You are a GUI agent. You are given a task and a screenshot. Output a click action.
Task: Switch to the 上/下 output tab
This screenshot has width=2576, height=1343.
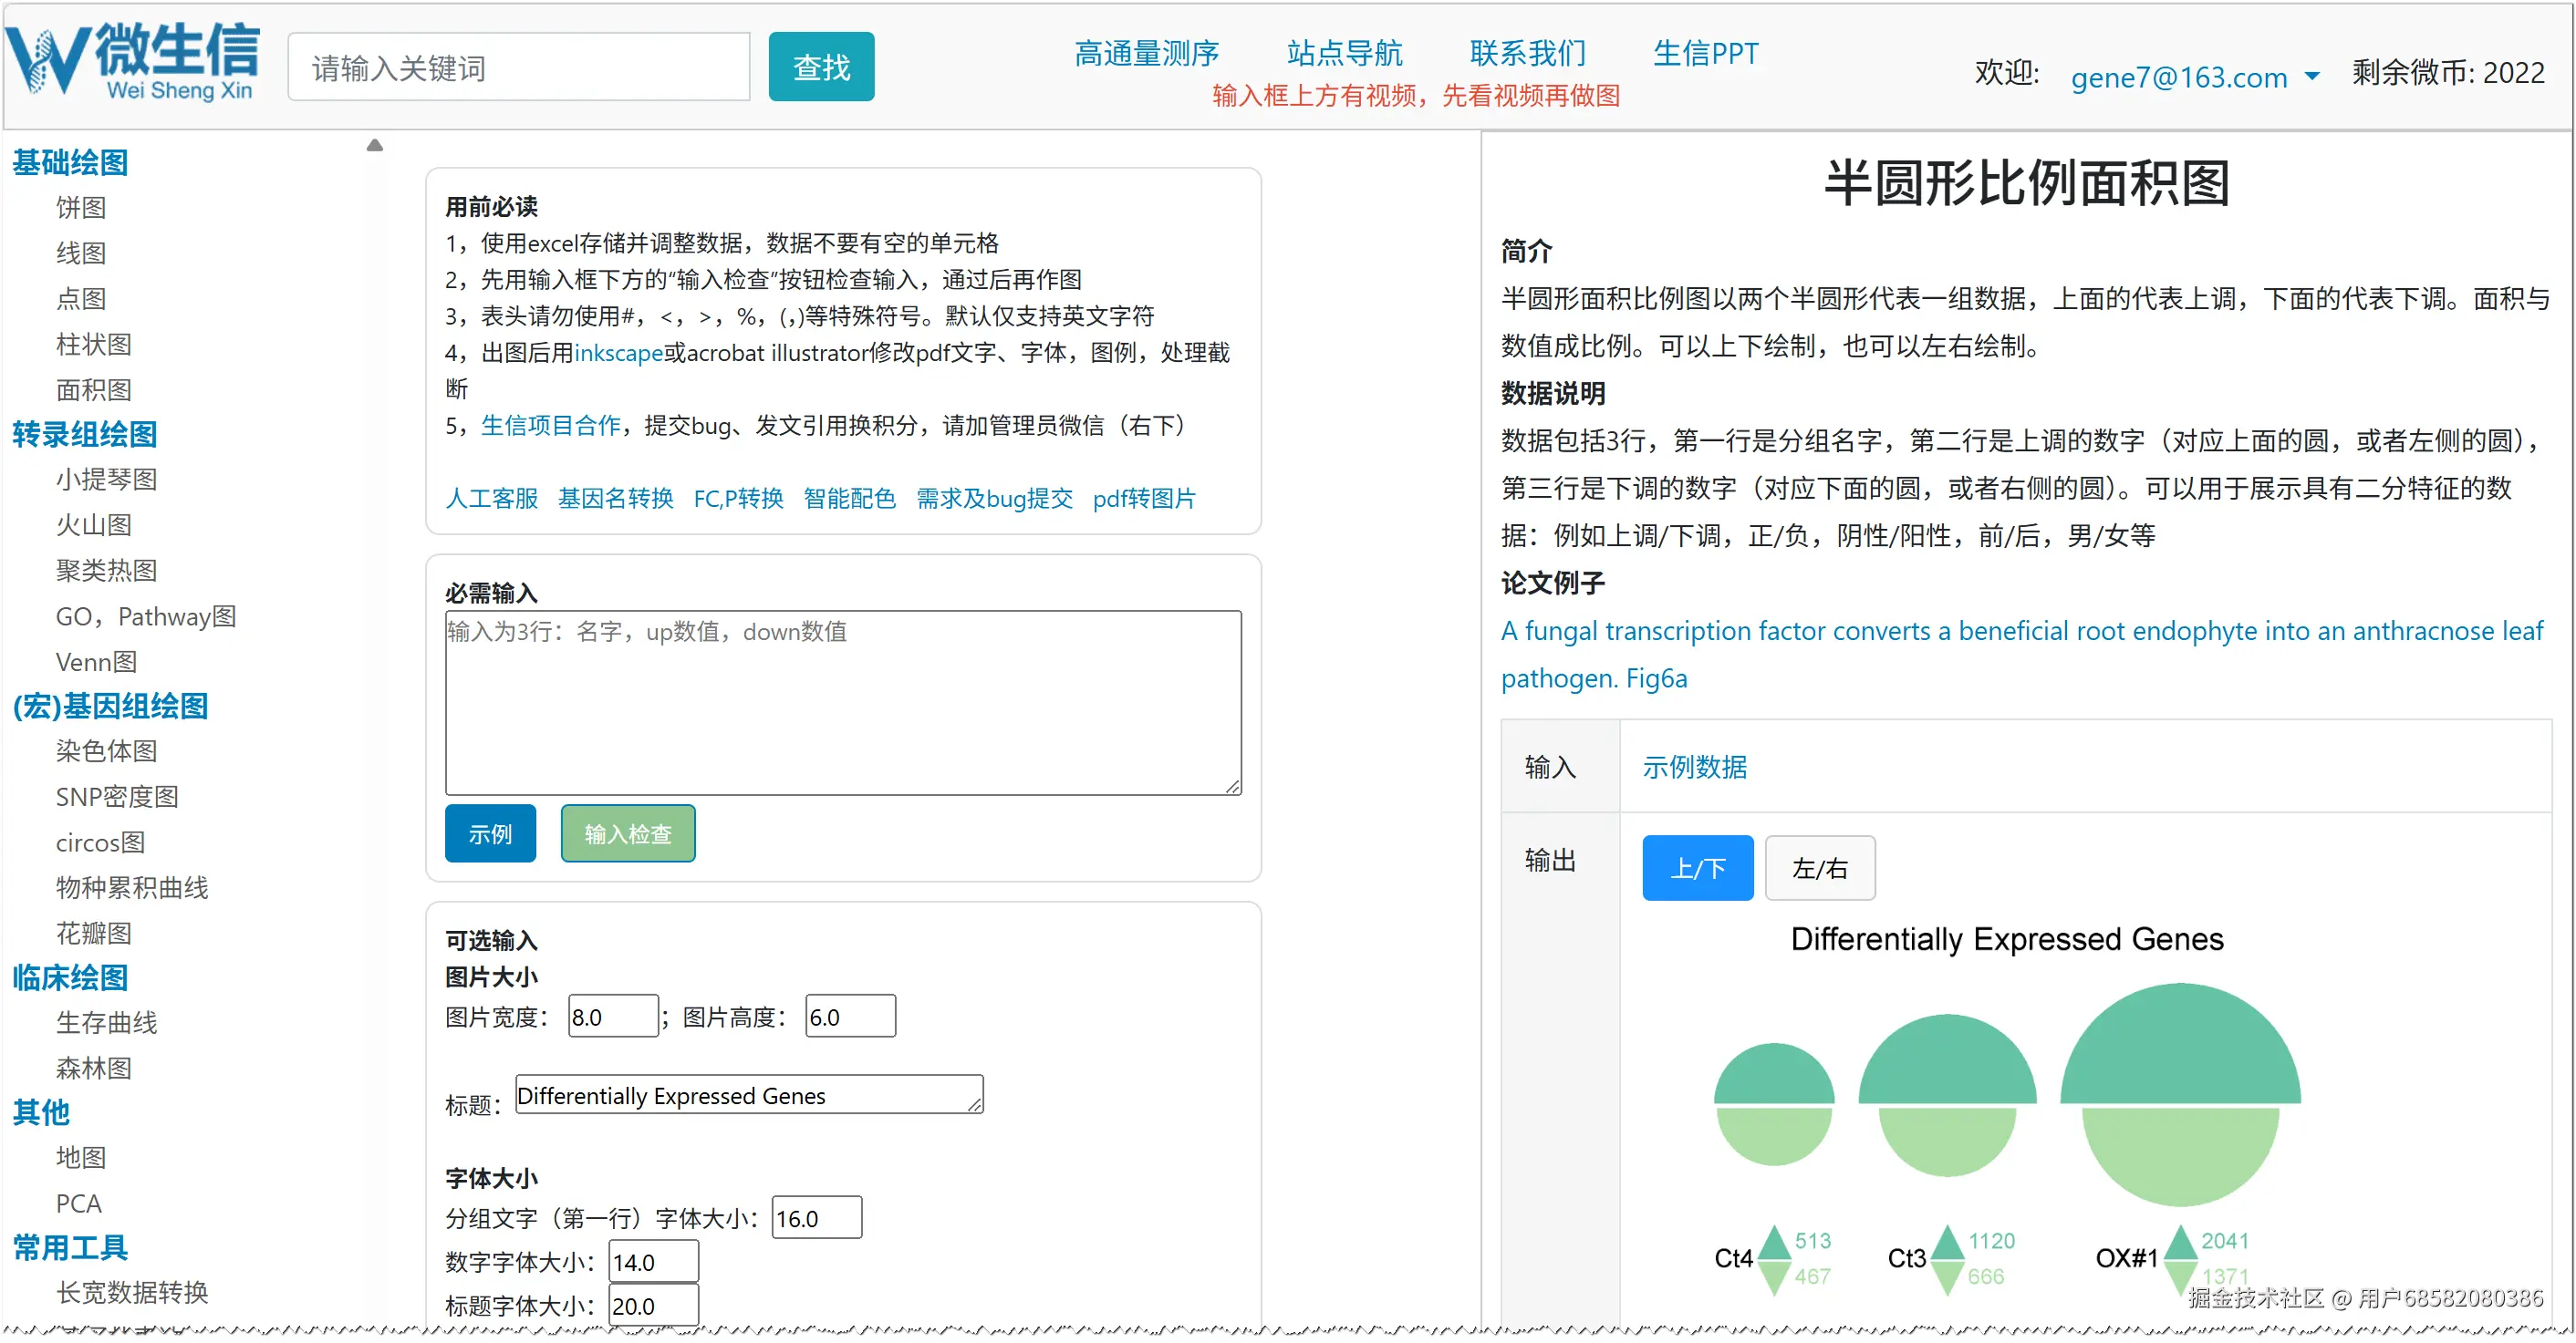[1697, 868]
